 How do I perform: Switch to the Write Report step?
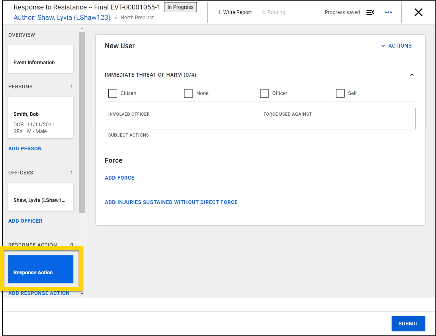click(x=235, y=12)
